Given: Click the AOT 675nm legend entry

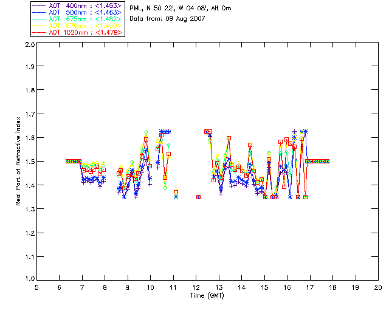Looking at the screenshot, I should [77, 19].
